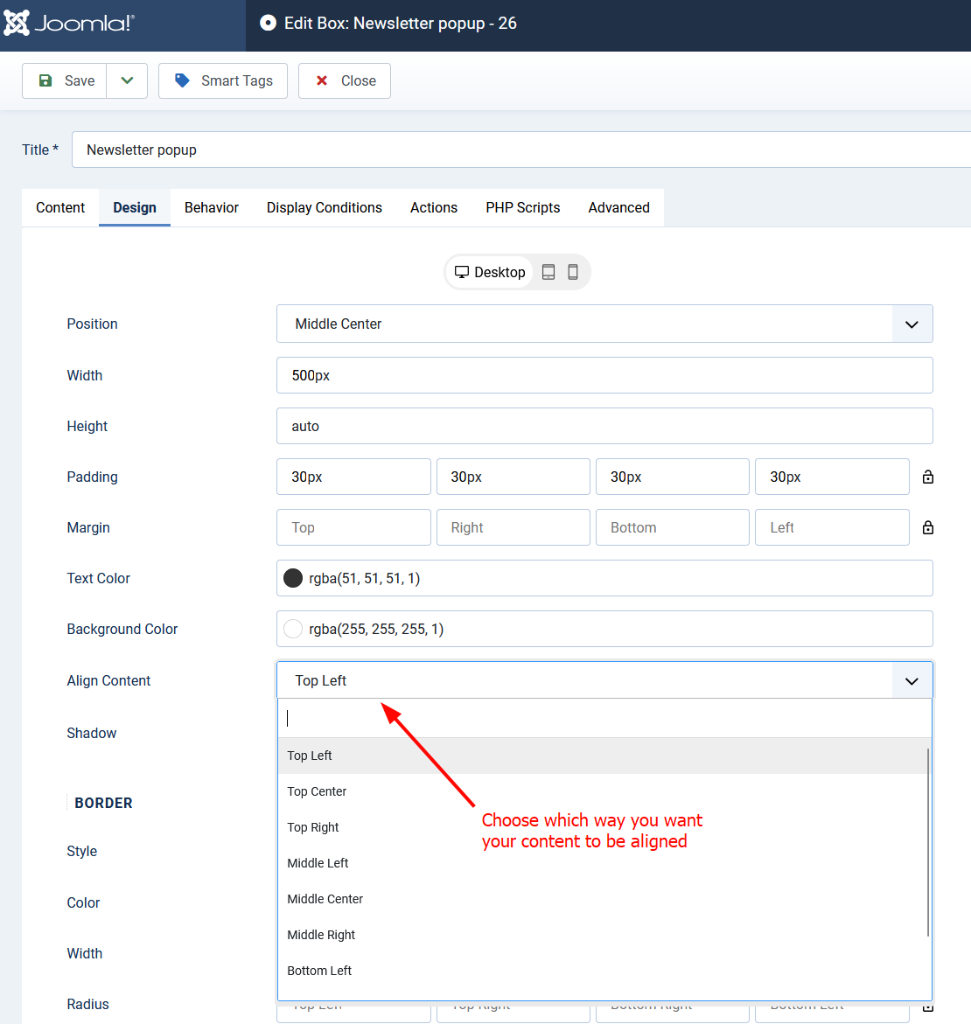Switch to PHP Scripts tab
The height and width of the screenshot is (1024, 971).
523,207
